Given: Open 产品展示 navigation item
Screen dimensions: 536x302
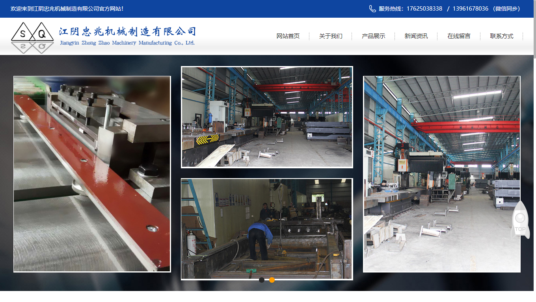Looking at the screenshot, I should coord(373,36).
